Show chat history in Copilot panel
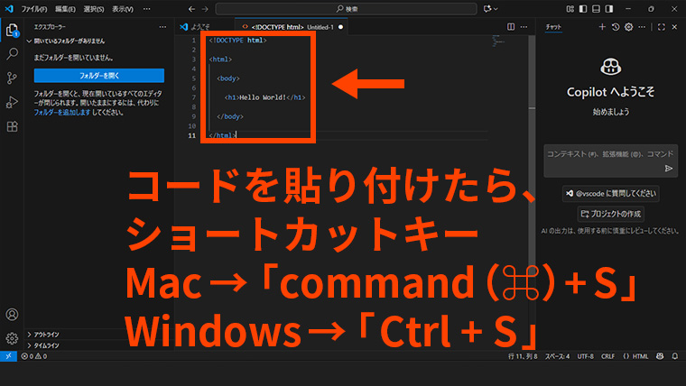686x386 pixels. click(x=616, y=27)
